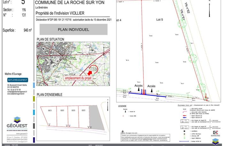Click access triangle under right Accès label
Viewport: 225px width, 146px height.
pyautogui.click(x=151, y=91)
